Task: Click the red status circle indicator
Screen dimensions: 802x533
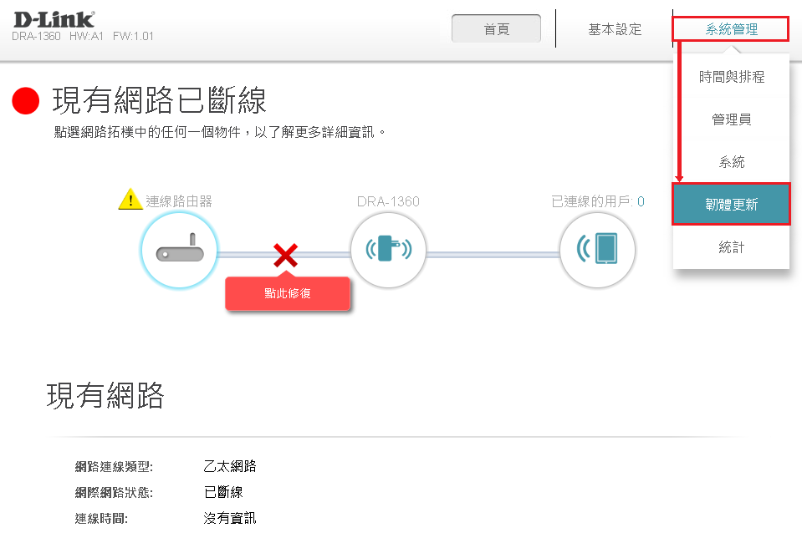Action: point(26,101)
